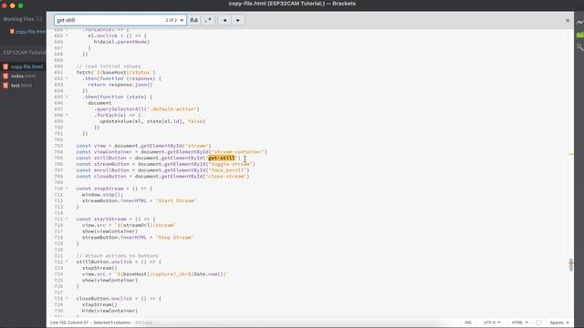Open Working Files split-view options icon
This screenshot has height=328, width=584.
[39, 19]
